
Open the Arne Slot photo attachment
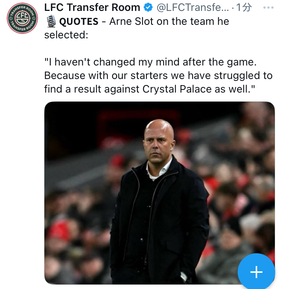[159, 193]
